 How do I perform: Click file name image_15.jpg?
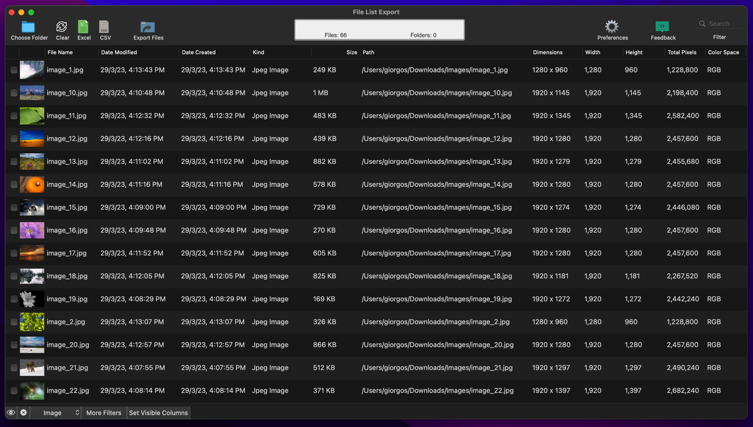67,207
